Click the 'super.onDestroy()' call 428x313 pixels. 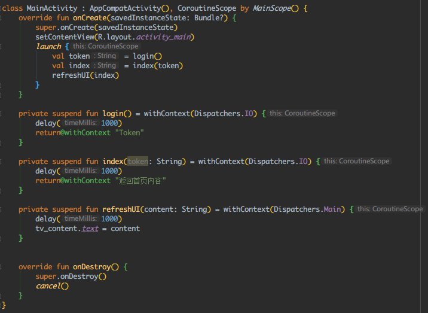click(71, 276)
